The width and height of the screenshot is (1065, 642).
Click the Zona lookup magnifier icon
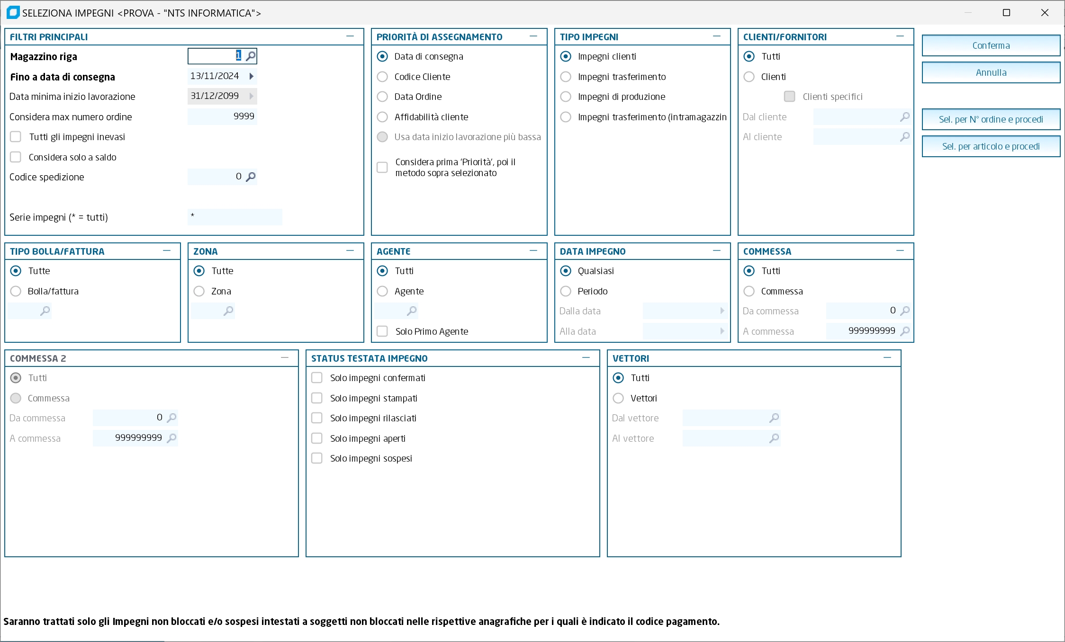[228, 311]
